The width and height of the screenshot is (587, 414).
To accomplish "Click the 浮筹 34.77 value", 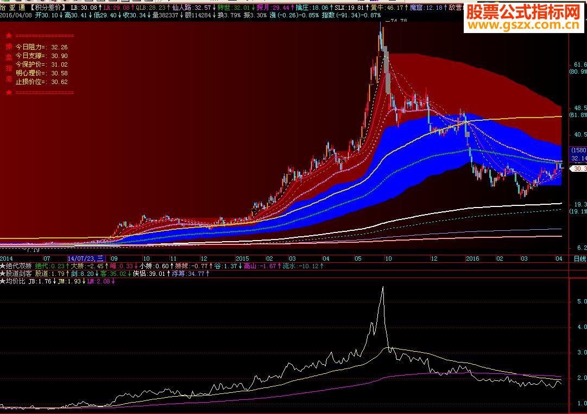I will (191, 274).
